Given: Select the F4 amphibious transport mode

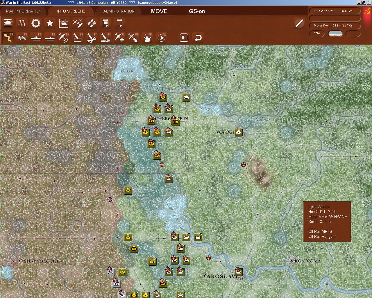Looking at the screenshot, I should [x=50, y=38].
